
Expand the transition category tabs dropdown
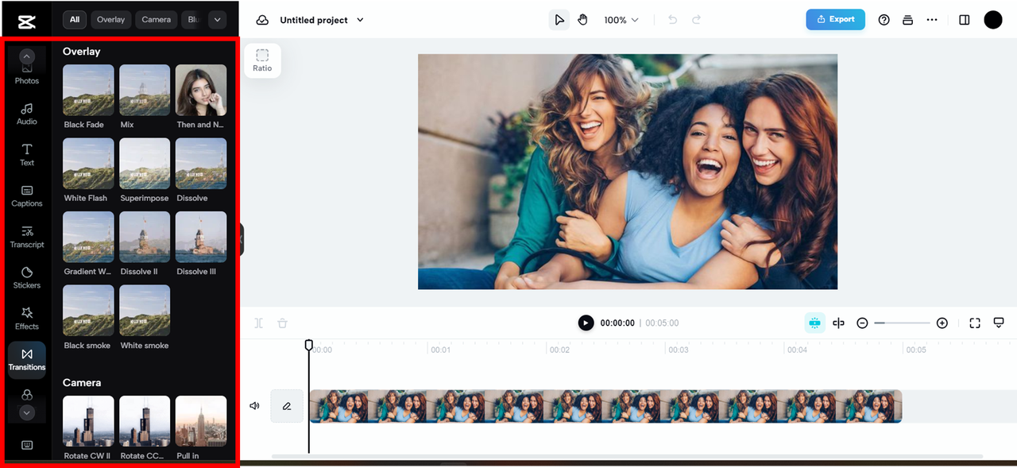click(218, 19)
